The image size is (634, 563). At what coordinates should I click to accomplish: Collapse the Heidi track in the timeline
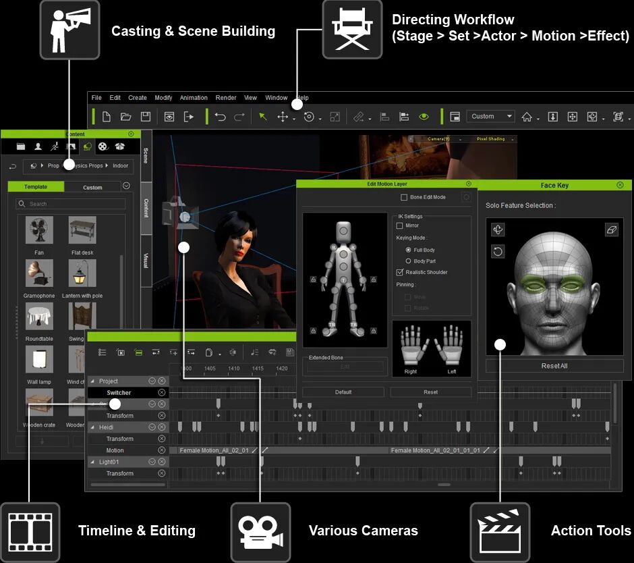[92, 427]
